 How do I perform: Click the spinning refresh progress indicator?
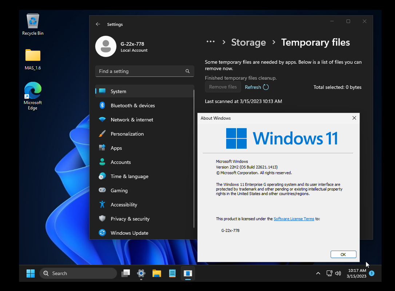point(266,87)
